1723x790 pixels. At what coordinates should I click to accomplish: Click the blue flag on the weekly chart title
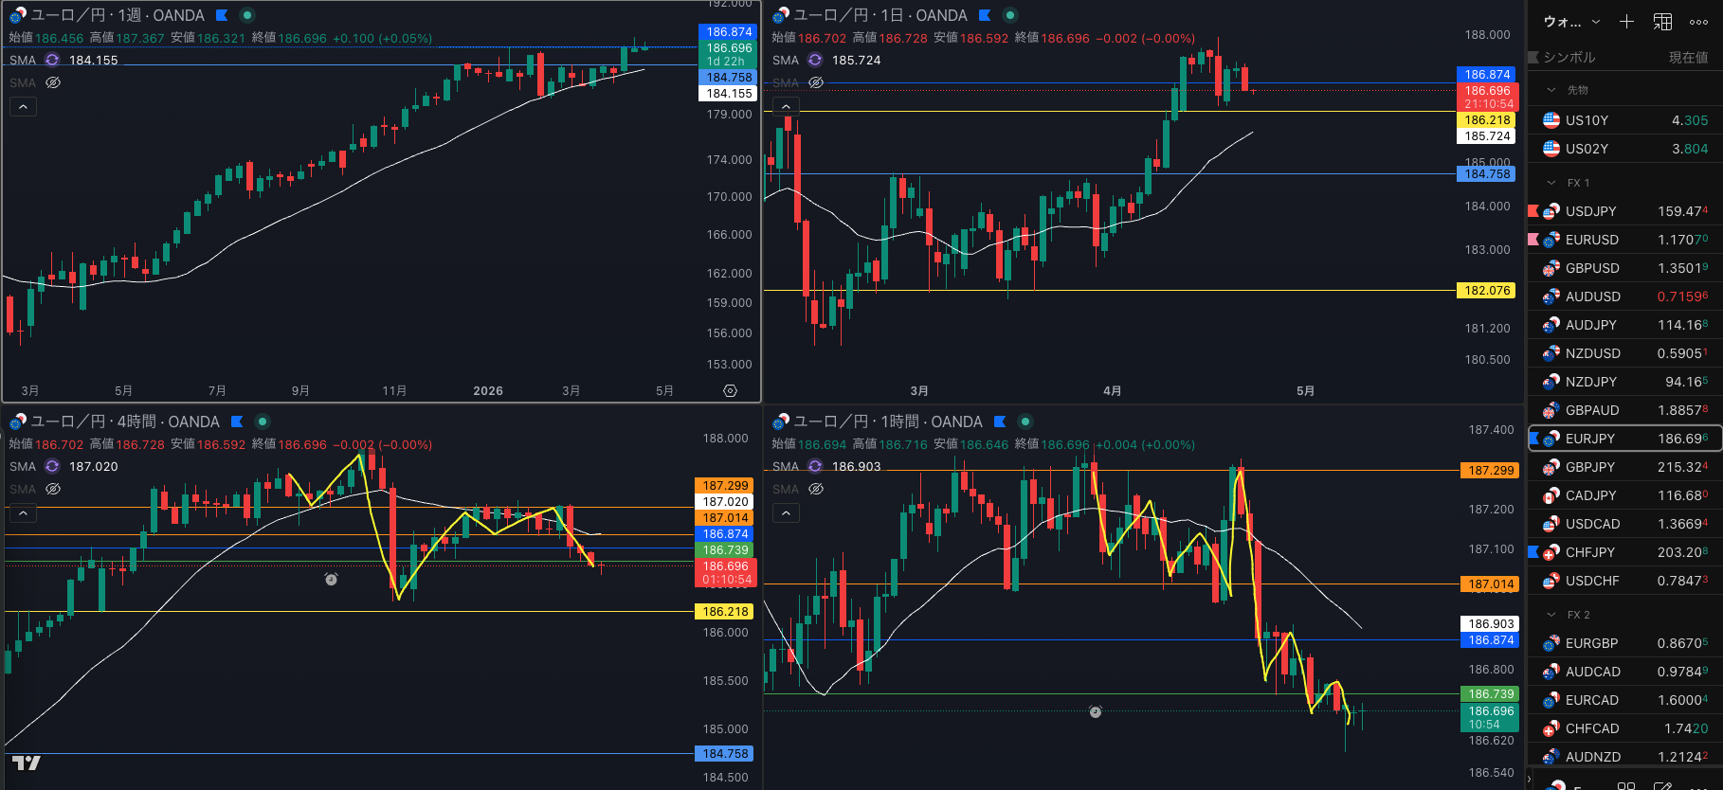click(222, 15)
